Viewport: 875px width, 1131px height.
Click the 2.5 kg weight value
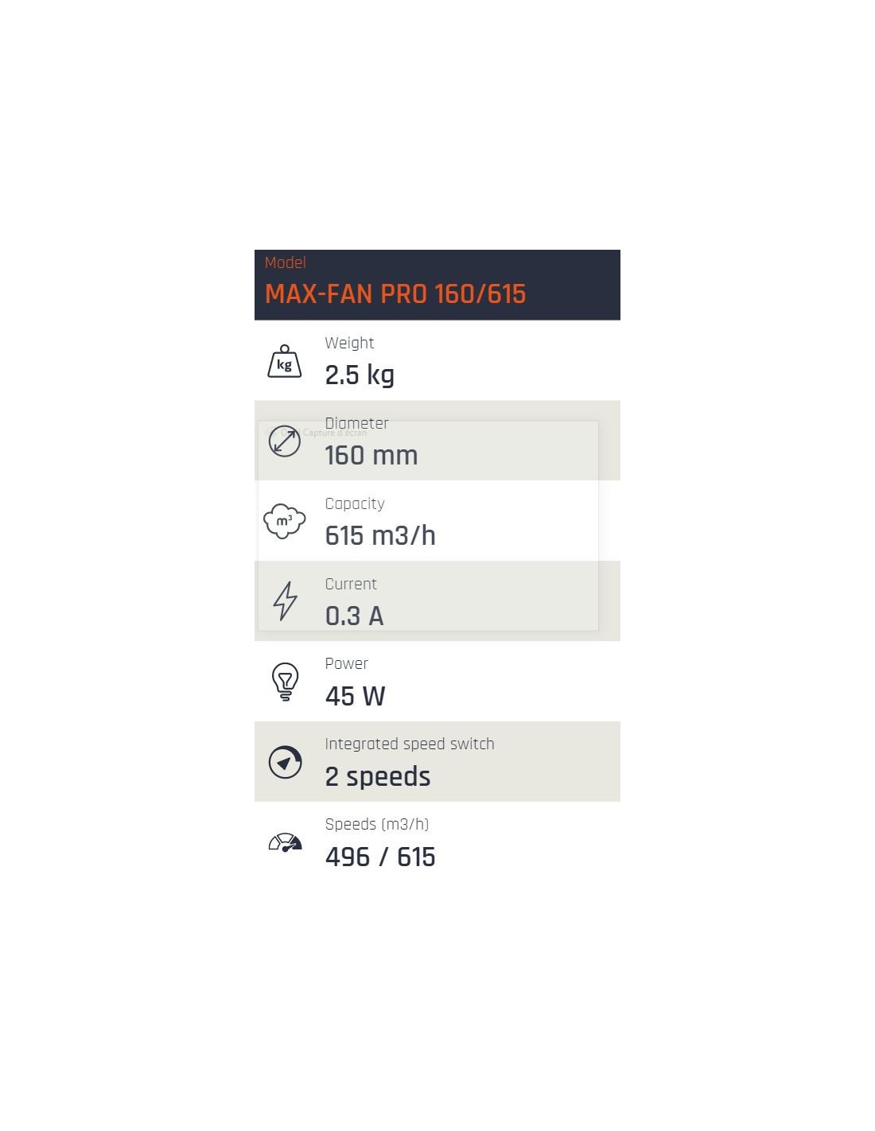pyautogui.click(x=360, y=375)
